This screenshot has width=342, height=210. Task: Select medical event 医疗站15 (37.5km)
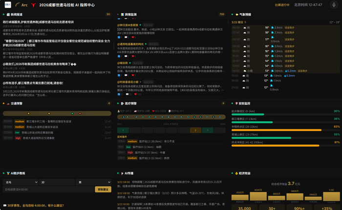171,152
